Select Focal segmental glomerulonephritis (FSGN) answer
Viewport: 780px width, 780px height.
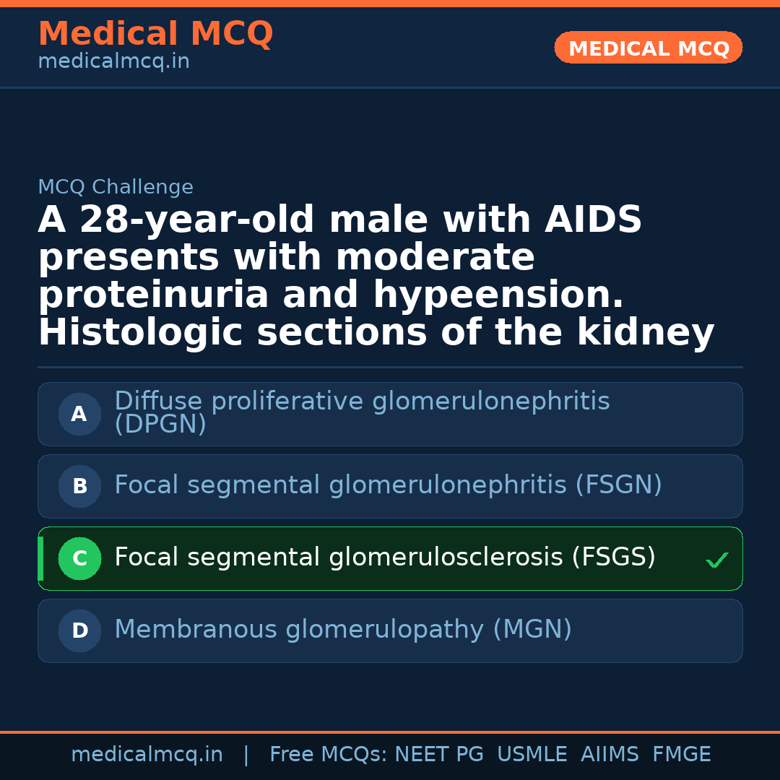[388, 485]
